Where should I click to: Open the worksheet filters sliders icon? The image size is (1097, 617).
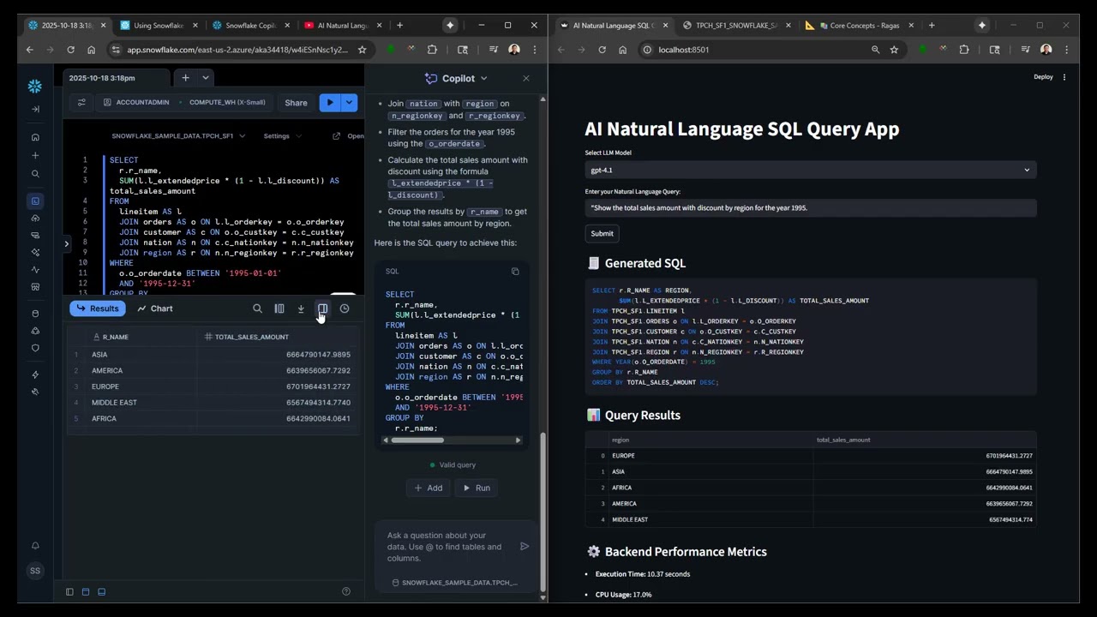(81, 102)
